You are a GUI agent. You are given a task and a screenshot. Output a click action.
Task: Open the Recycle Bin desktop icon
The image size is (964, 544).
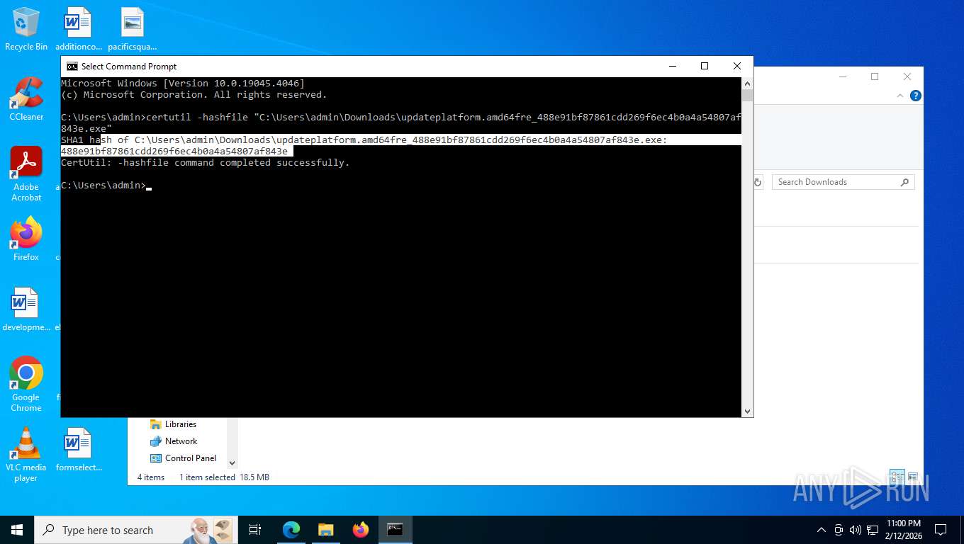pos(26,29)
